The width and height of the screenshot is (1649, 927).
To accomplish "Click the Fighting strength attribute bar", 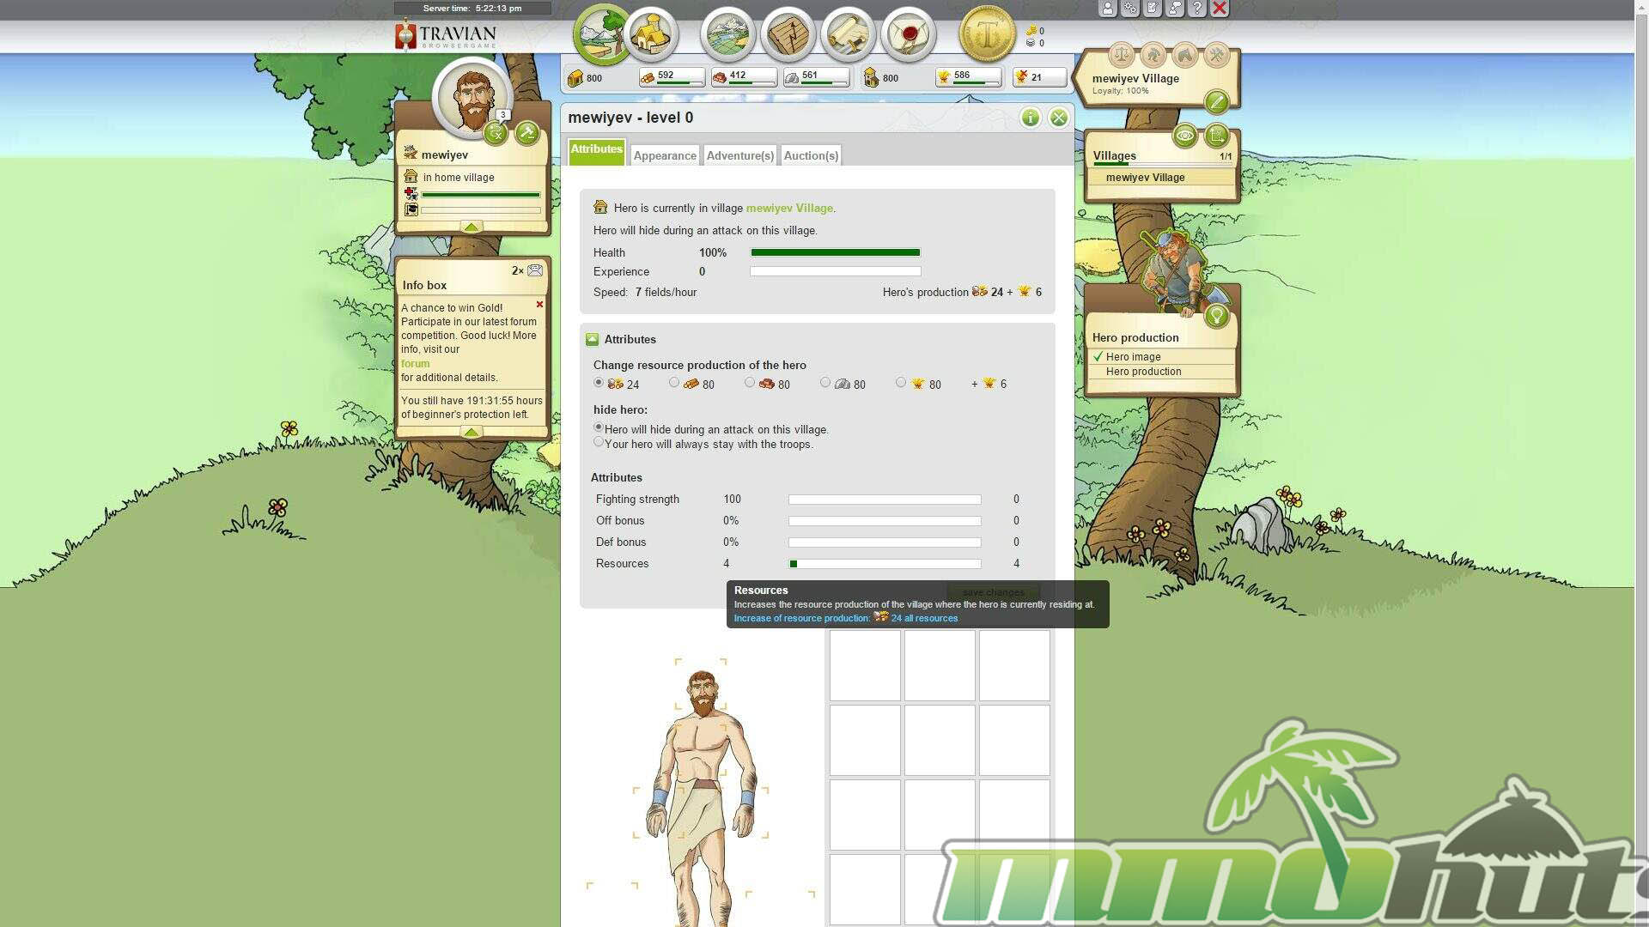I will pyautogui.click(x=885, y=500).
